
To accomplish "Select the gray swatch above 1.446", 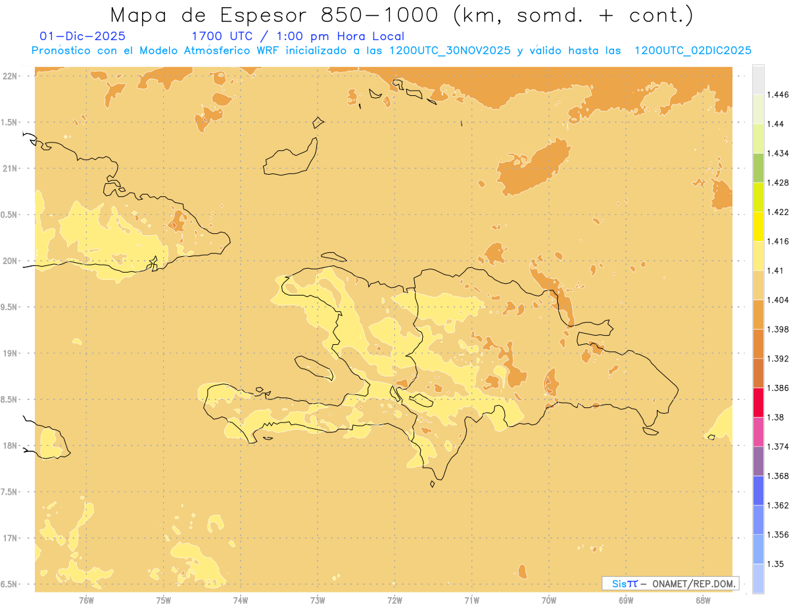I will point(758,79).
